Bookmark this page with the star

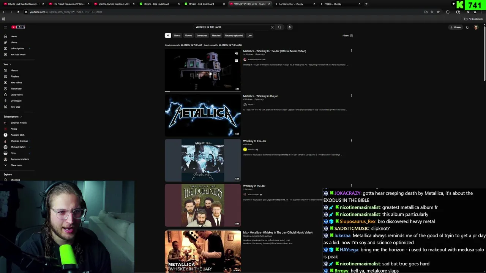438,12
